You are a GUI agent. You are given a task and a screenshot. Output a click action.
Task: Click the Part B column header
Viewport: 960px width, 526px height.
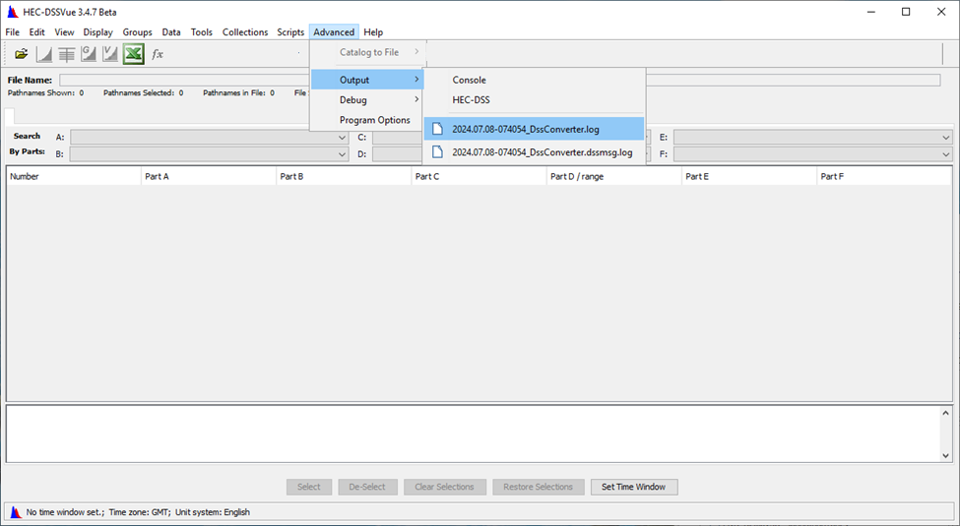pyautogui.click(x=344, y=176)
